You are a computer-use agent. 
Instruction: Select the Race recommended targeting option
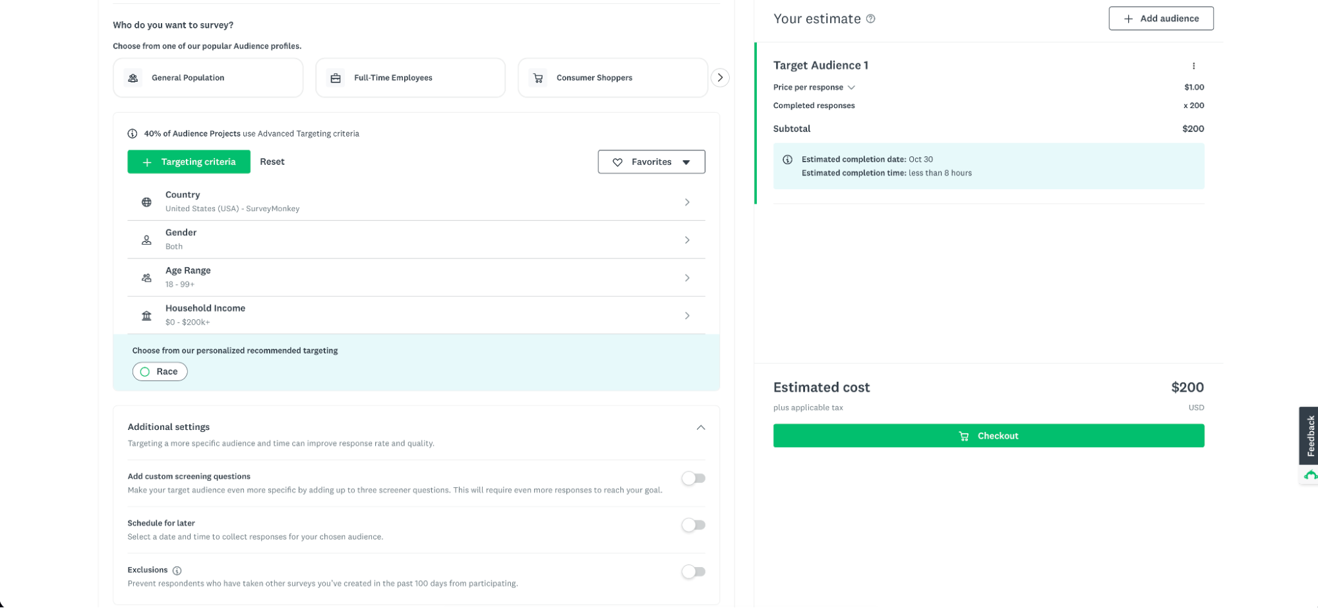point(160,371)
